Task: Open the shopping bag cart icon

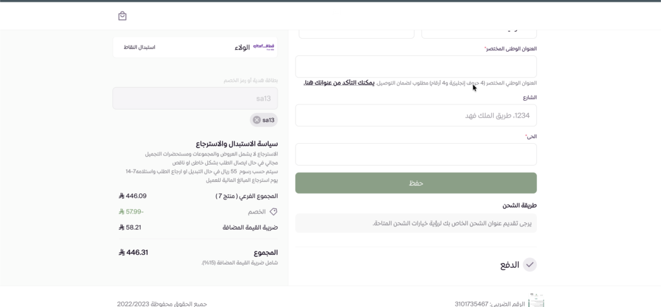Action: point(122,16)
